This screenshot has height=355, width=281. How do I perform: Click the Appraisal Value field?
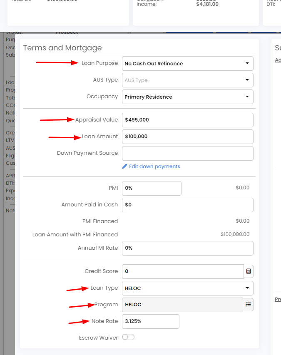point(187,120)
